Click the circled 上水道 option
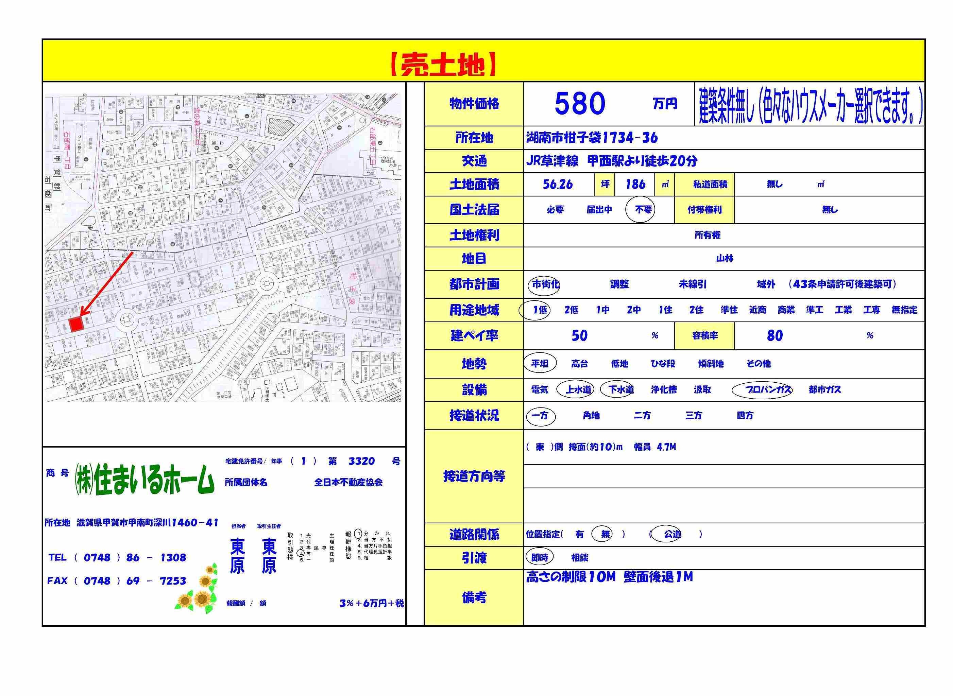The height and width of the screenshot is (696, 953). click(575, 390)
